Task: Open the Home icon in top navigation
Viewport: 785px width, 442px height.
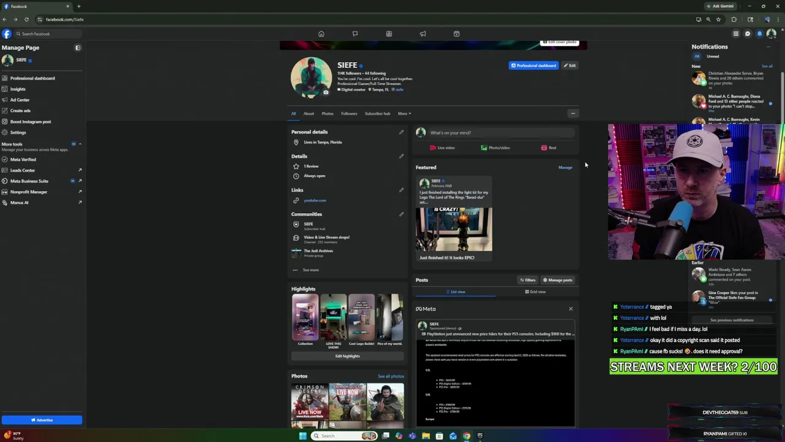Action: pos(321,34)
